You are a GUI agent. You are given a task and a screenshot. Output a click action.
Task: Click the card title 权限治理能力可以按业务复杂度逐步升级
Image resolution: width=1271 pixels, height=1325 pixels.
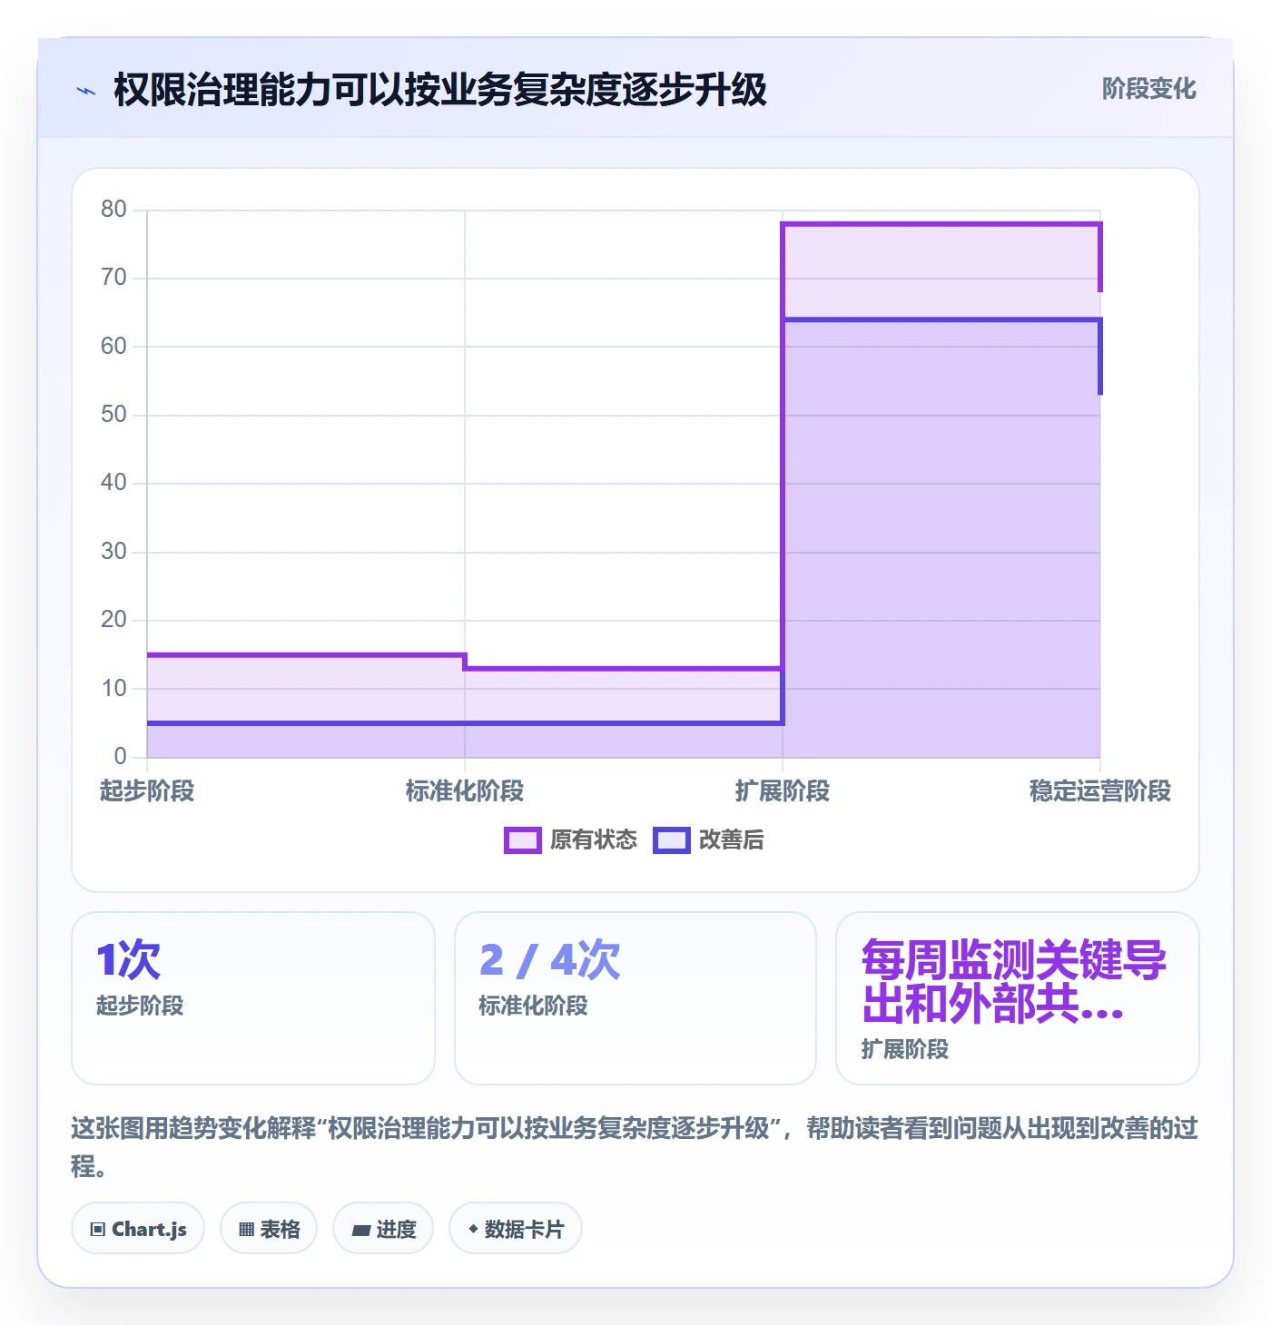point(440,90)
